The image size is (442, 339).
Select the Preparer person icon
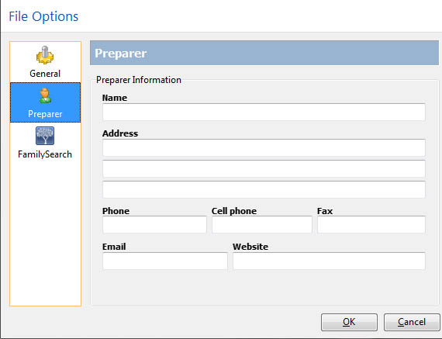pyautogui.click(x=45, y=95)
